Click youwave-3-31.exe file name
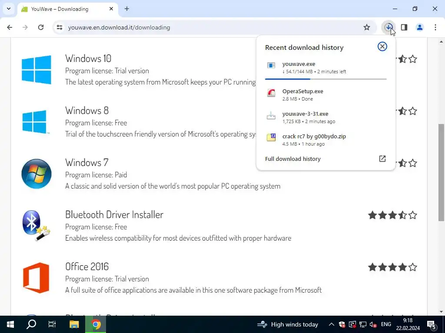Image resolution: width=445 pixels, height=333 pixels. point(305,114)
